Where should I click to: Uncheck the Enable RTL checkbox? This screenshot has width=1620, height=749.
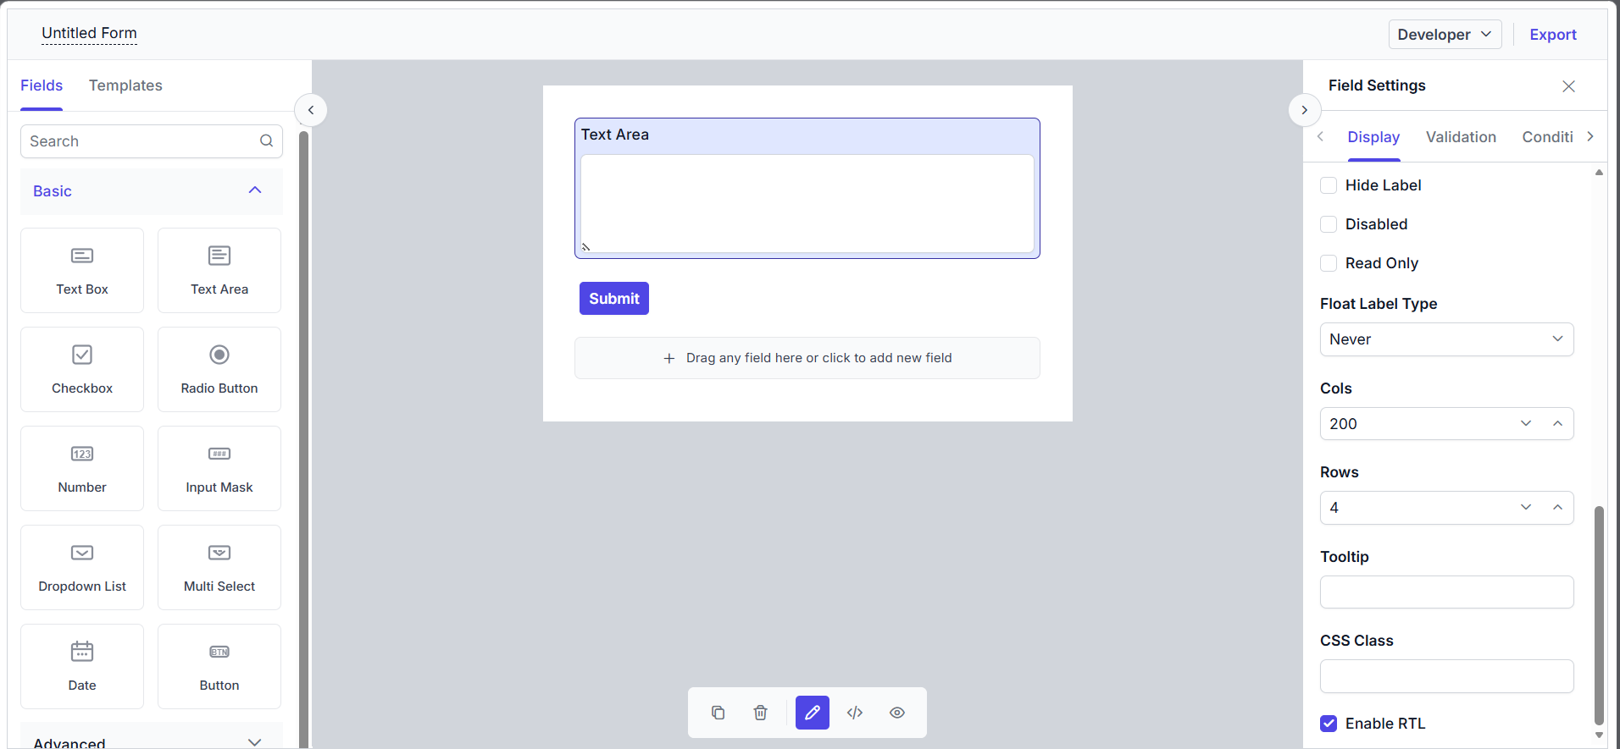pos(1329,724)
